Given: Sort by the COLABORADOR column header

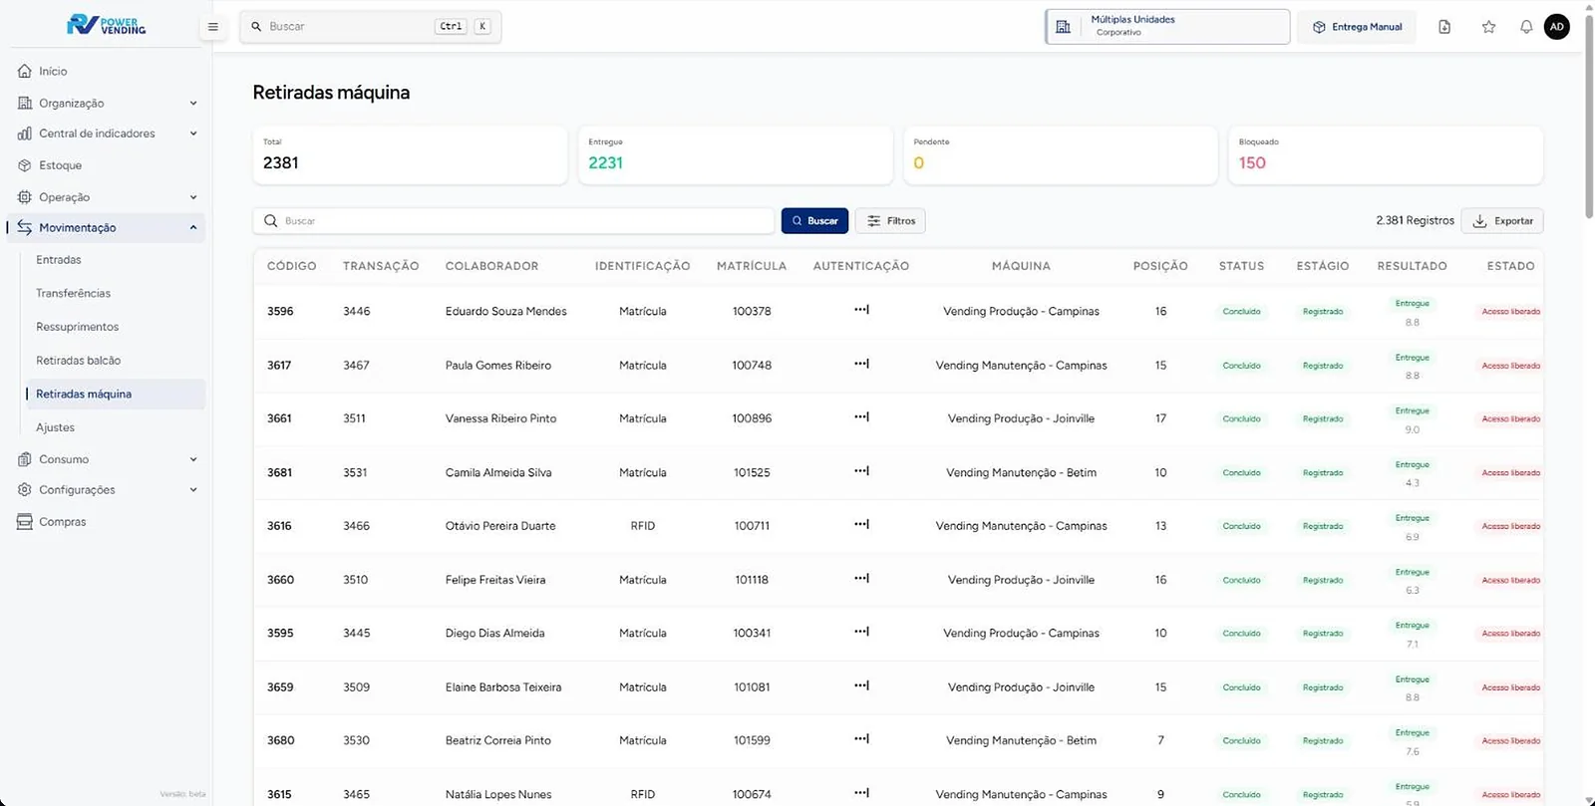Looking at the screenshot, I should (491, 266).
